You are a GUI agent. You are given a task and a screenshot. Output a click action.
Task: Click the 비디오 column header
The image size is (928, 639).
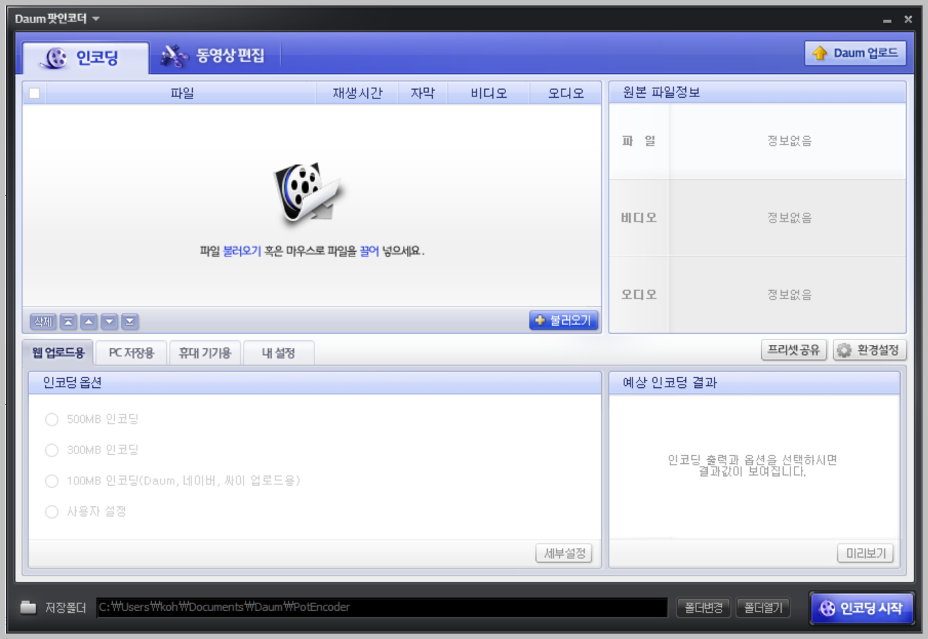coord(488,93)
